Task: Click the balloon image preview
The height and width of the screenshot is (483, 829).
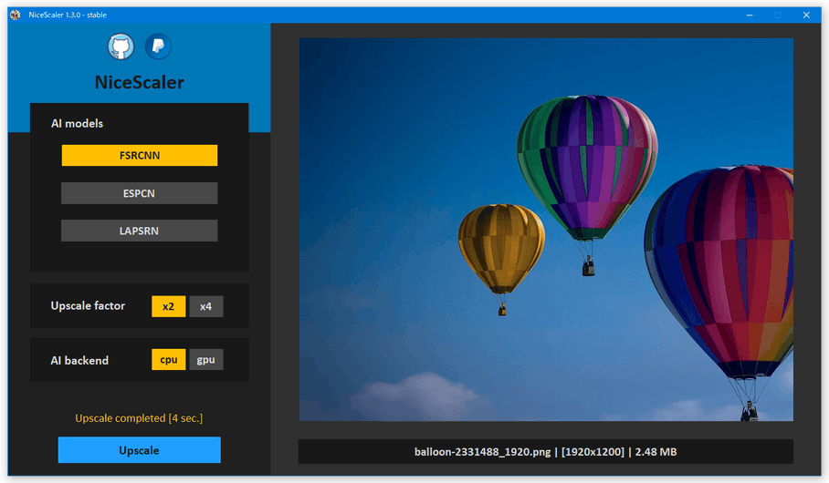Action: pos(546,229)
